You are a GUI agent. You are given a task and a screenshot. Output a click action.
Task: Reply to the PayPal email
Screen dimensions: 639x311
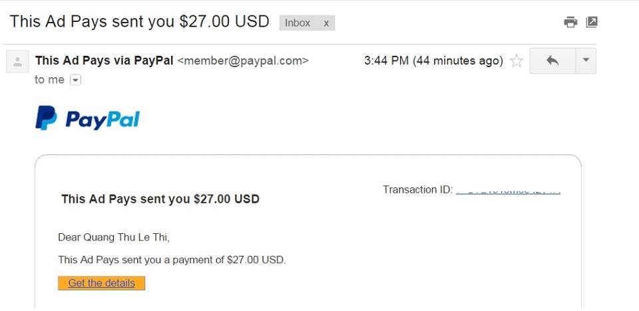552,60
